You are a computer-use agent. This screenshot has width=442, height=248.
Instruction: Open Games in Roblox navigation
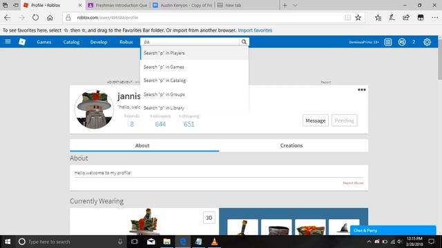44,42
